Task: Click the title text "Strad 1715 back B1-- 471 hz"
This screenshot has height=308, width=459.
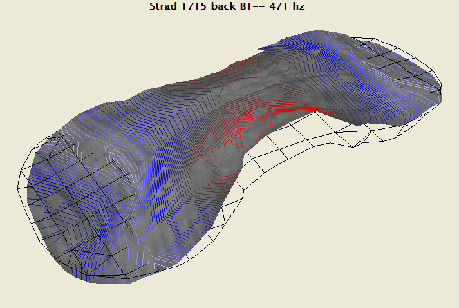Action: 227,6
